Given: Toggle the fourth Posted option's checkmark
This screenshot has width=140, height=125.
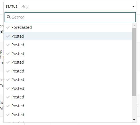Looking at the screenshot, I should point(8,62).
